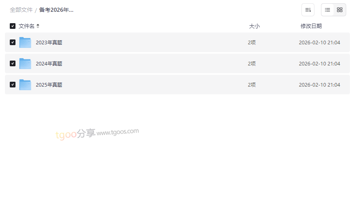
Task: Uncheck the 2023年真题 folder checkbox
Action: click(13, 42)
